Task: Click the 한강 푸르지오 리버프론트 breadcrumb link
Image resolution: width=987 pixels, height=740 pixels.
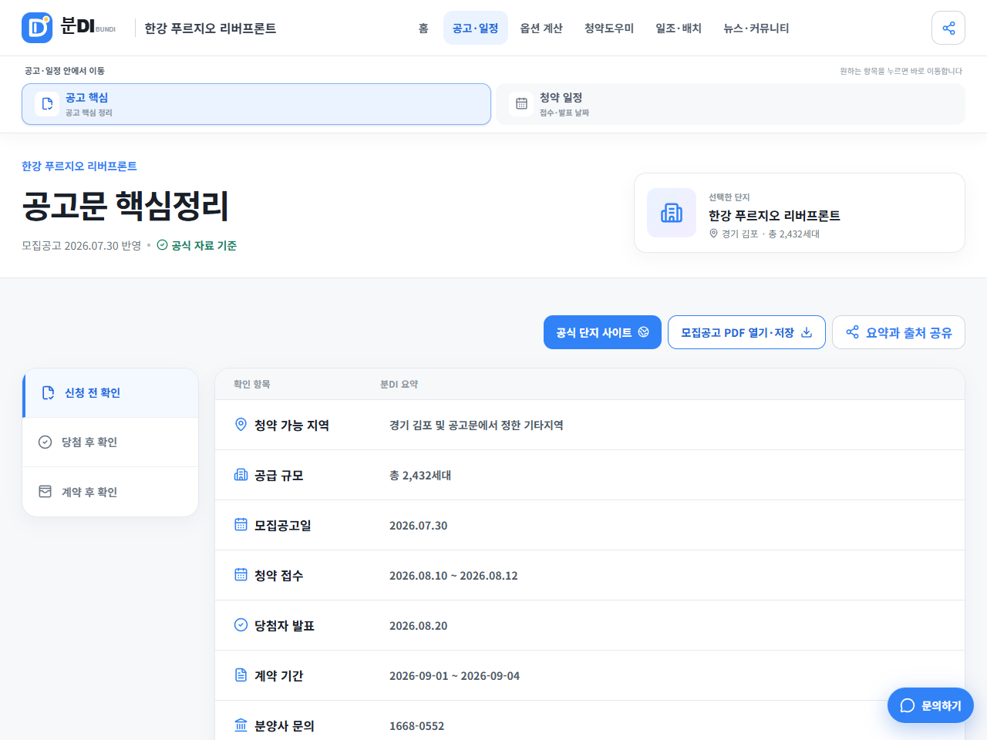Action: (79, 166)
